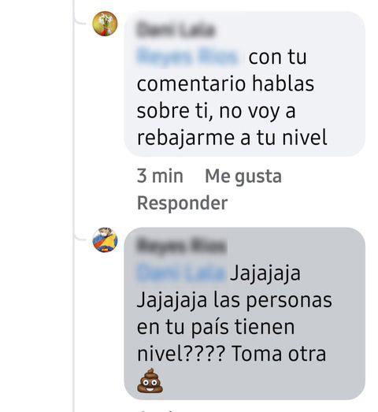
Task: Reply to the comment using Responder
Action: [x=182, y=203]
